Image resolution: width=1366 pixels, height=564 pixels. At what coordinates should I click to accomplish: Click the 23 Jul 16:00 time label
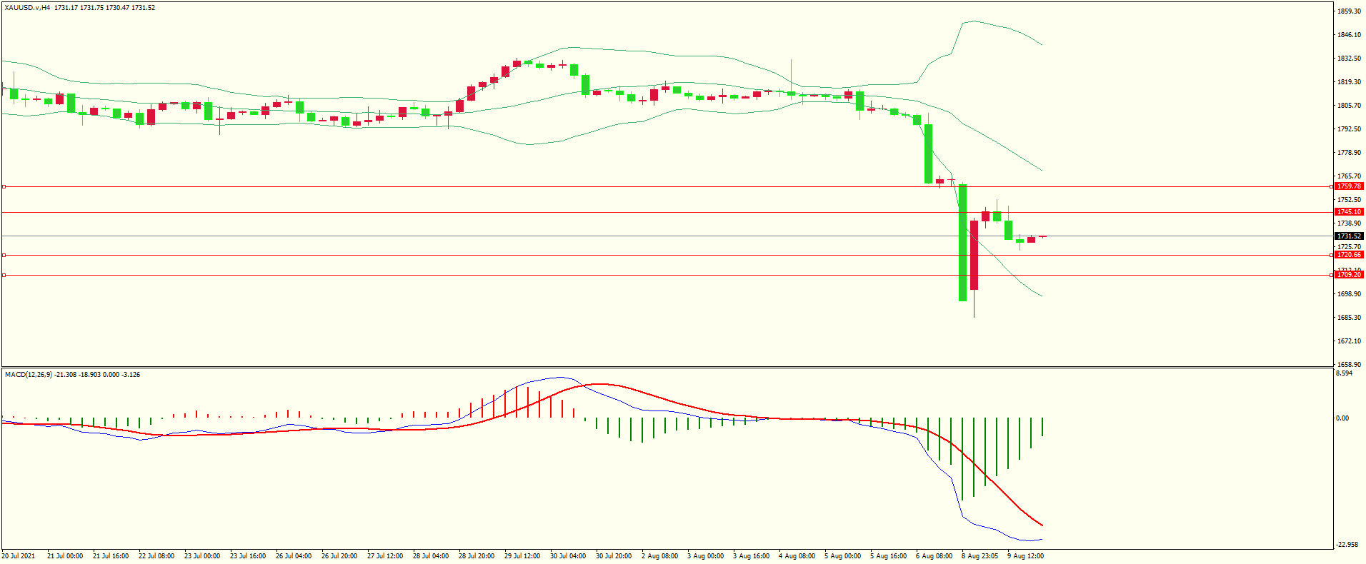[x=248, y=556]
